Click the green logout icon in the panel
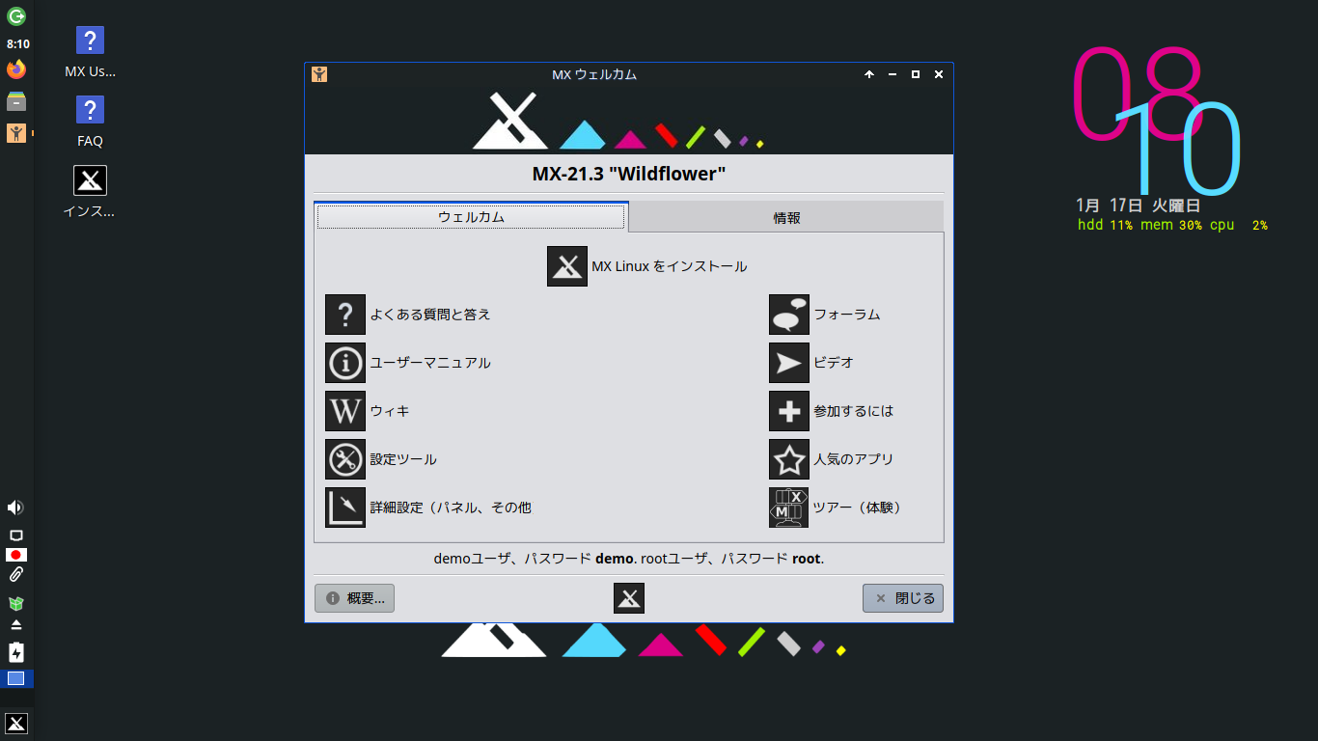Viewport: 1318px width, 741px height. click(x=16, y=15)
